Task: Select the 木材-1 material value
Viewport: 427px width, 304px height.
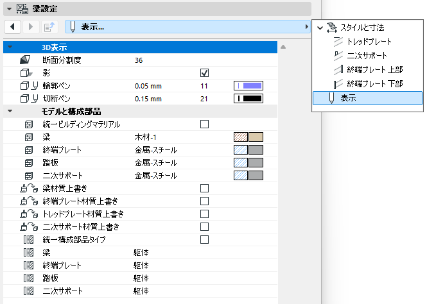Action: [145, 137]
